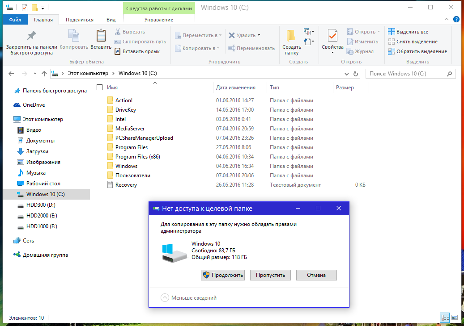464x326 pixels.
Task: Select HDD2000 (E:) drive in navigation pane
Action: 42,216
